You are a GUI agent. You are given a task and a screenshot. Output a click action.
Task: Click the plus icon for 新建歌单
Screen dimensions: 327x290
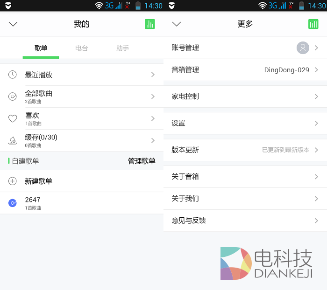click(13, 181)
